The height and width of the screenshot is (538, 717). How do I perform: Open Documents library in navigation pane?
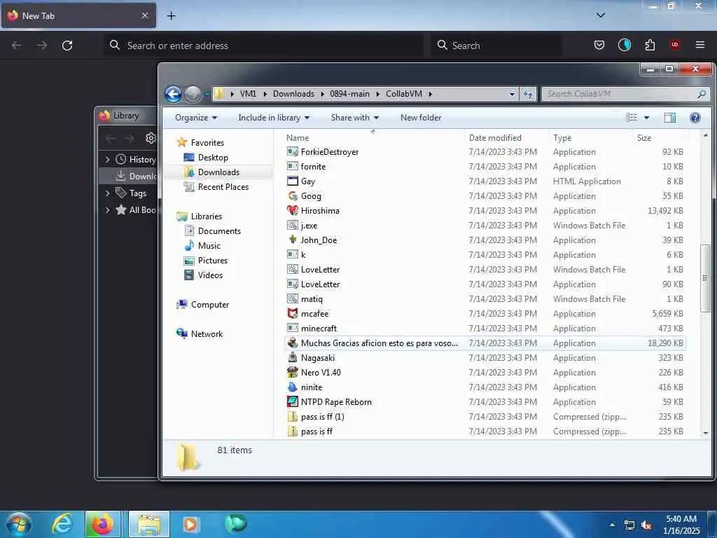pyautogui.click(x=213, y=231)
